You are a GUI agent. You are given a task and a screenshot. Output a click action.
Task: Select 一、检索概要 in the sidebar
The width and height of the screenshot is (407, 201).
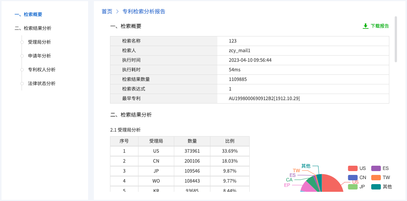[28, 15]
